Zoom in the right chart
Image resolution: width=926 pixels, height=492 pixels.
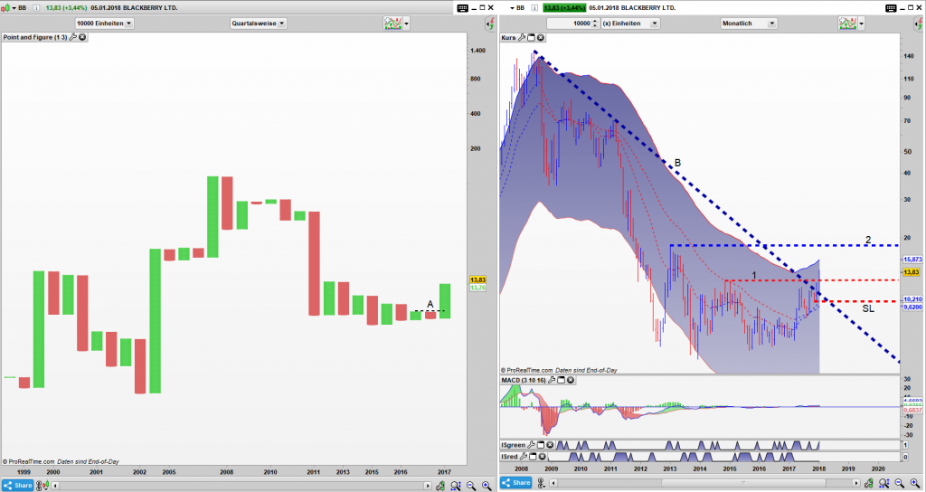[915, 483]
